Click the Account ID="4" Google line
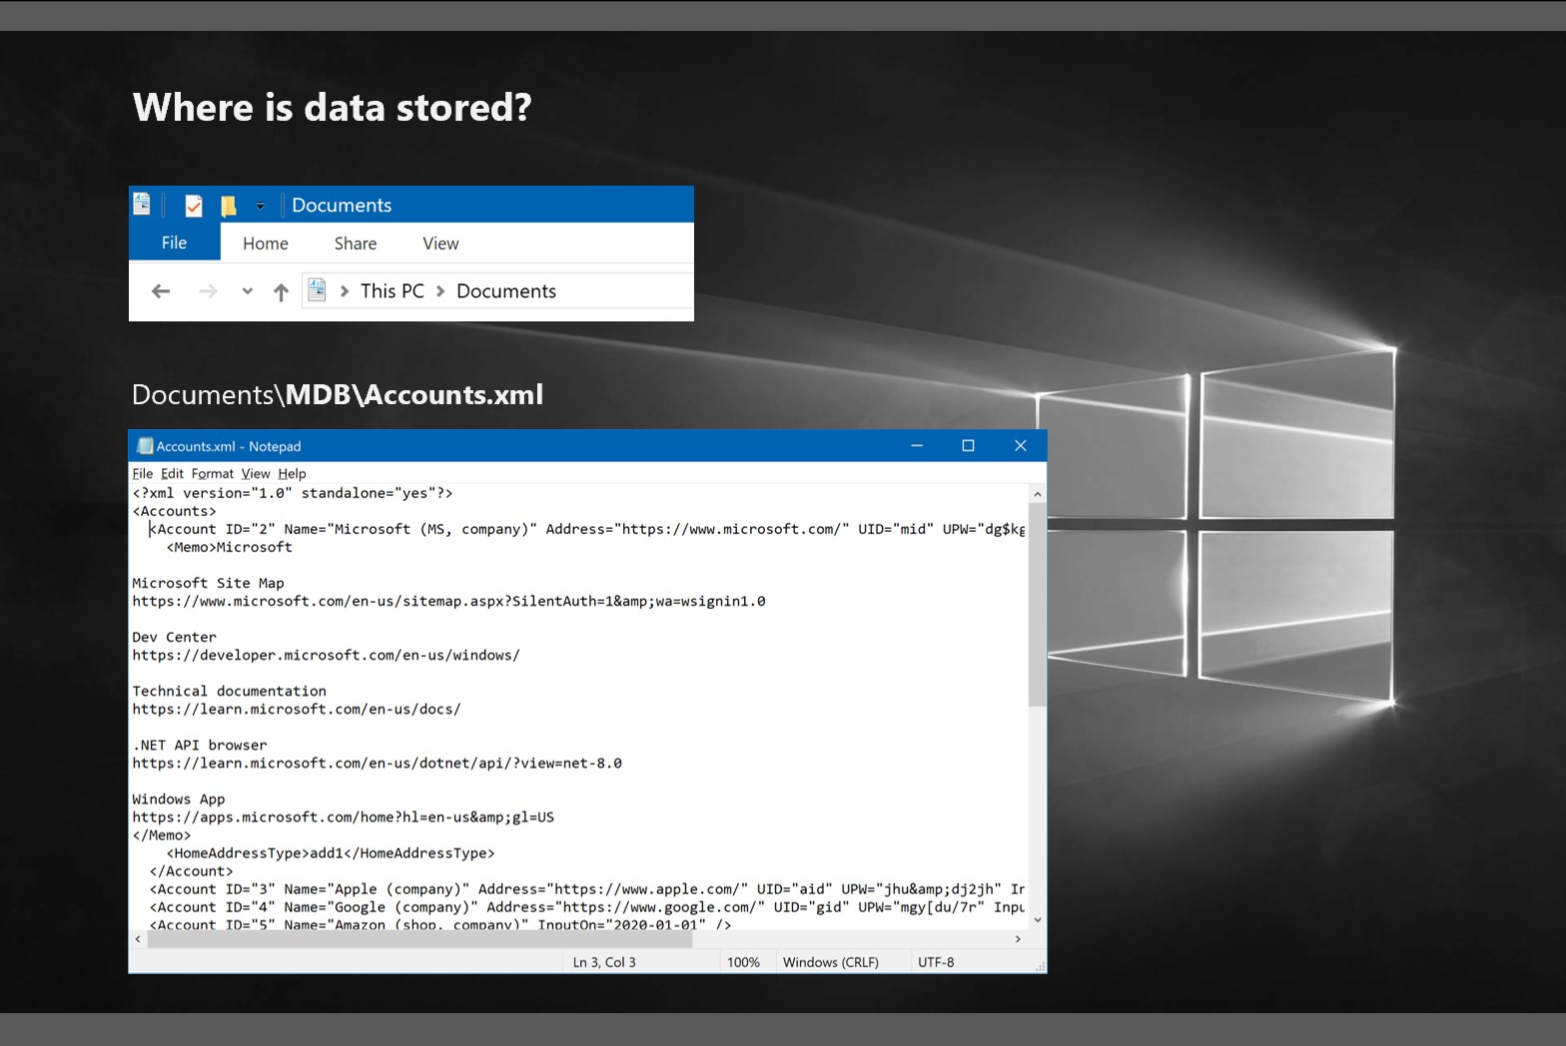1566x1046 pixels. coord(587,906)
